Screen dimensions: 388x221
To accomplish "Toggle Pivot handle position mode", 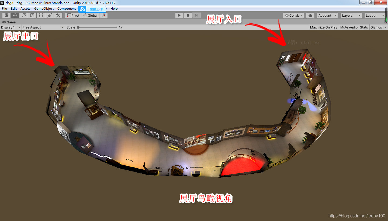I will click(73, 15).
